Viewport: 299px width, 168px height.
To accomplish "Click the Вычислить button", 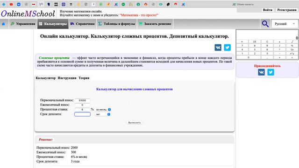I will pyautogui.click(x=135, y=122).
